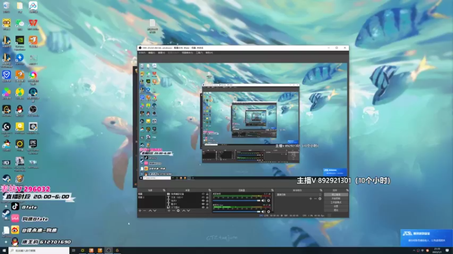The image size is (453, 254).
Task: Open the Desktop Audio gear settings in the mixer
Action: [x=268, y=200]
